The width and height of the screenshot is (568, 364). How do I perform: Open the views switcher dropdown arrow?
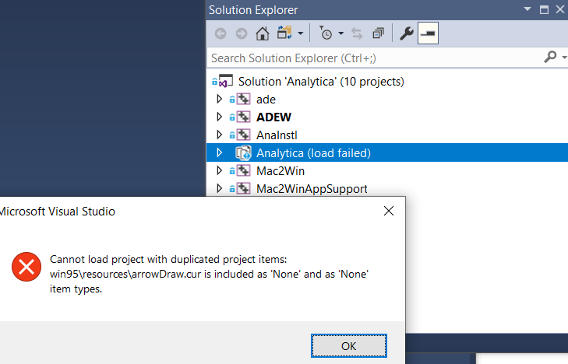click(x=300, y=33)
